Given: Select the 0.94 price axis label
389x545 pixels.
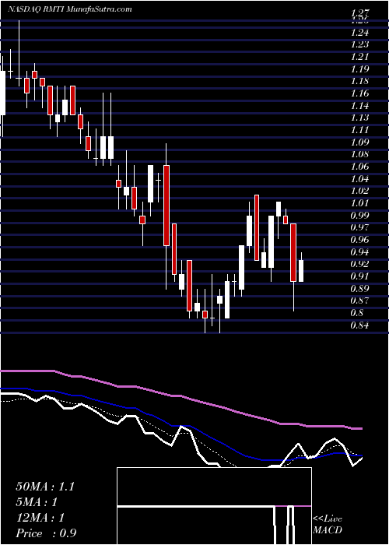Looking at the screenshot, I should pyautogui.click(x=360, y=251).
